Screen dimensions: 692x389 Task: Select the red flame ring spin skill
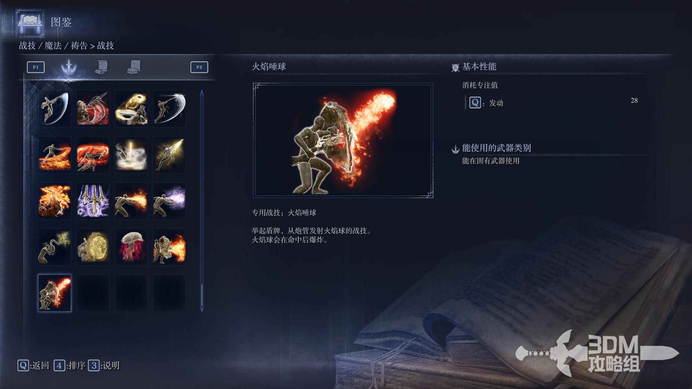[93, 155]
